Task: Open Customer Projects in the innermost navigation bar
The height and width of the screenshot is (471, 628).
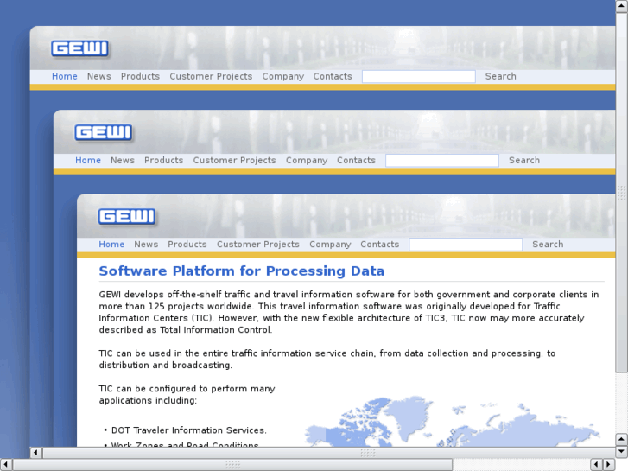Action: coord(258,244)
